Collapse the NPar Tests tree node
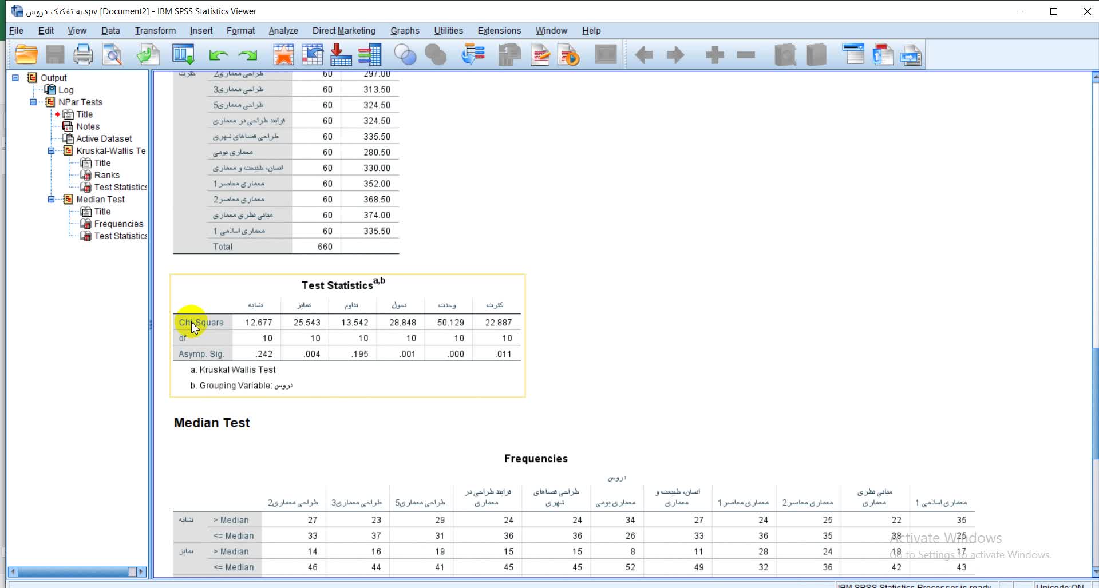Image resolution: width=1099 pixels, height=588 pixels. point(33,102)
